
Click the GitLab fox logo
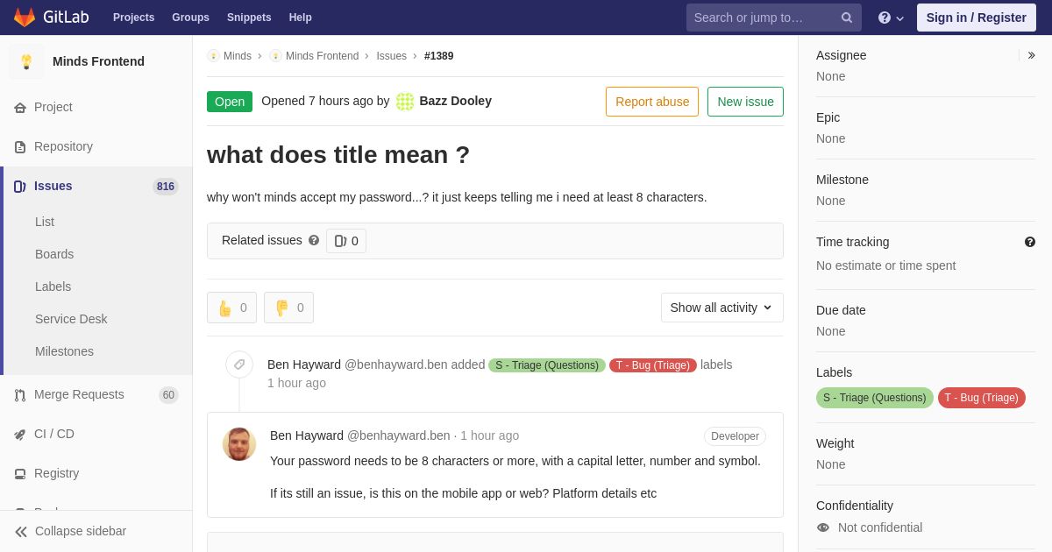click(x=25, y=18)
